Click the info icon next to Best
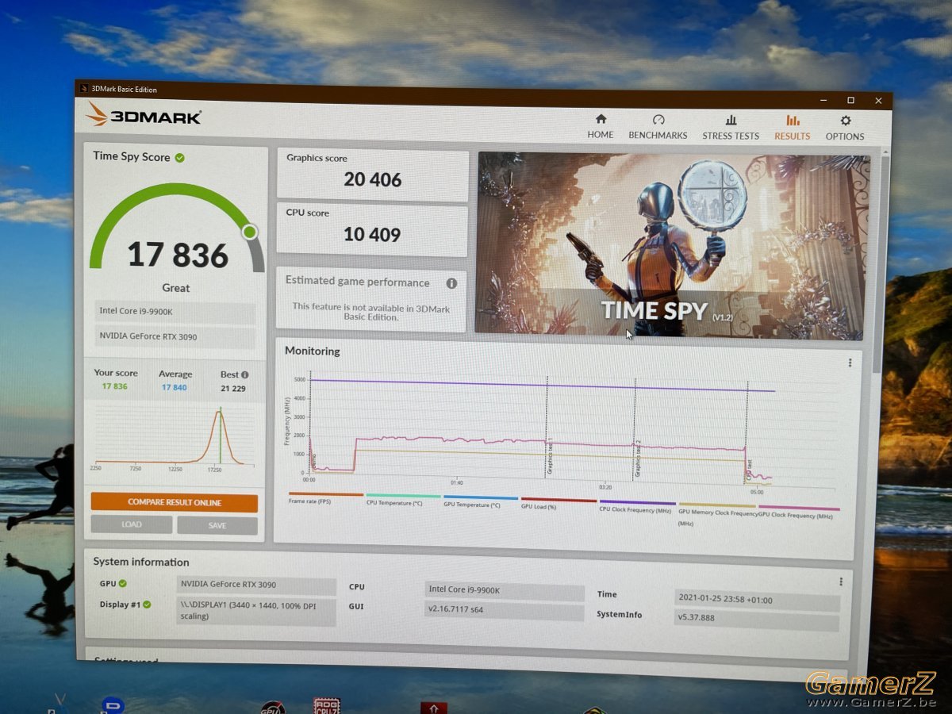This screenshot has width=952, height=714. (245, 374)
